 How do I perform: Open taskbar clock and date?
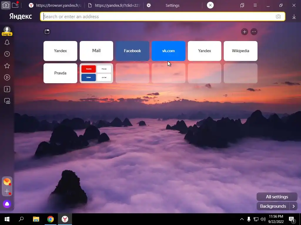click(x=276, y=219)
